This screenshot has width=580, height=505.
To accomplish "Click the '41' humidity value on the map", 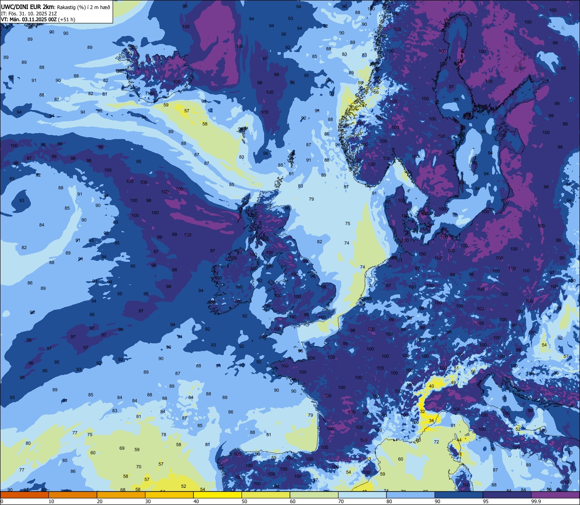I will (459, 454).
